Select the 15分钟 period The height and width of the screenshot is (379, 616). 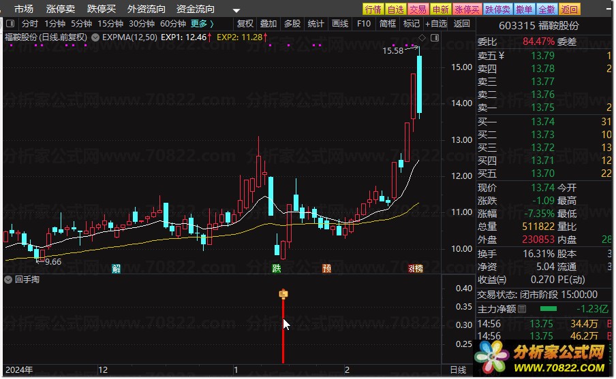[110, 24]
